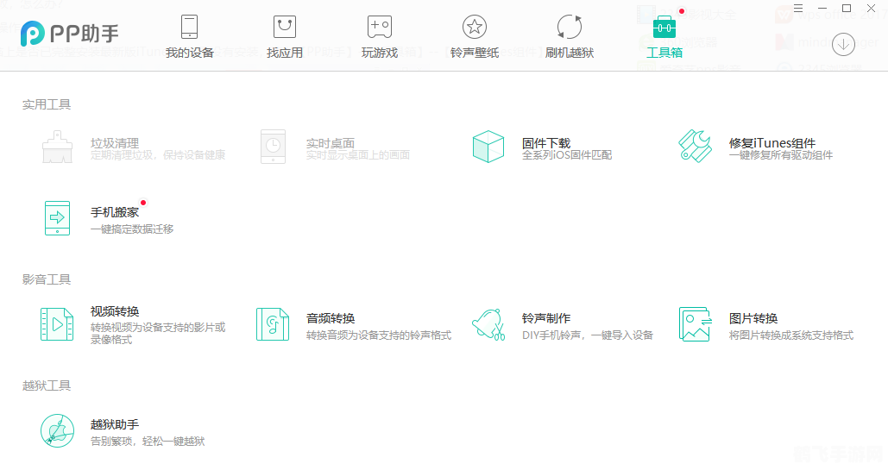The width and height of the screenshot is (888, 470).
Task: Click the 视频转换 film icon
Action: (57, 324)
